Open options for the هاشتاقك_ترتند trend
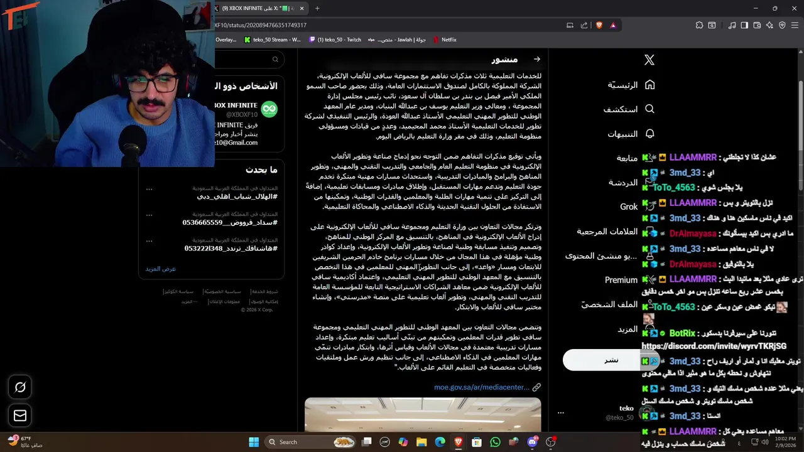Screen dimensions: 804x452 coord(149,240)
